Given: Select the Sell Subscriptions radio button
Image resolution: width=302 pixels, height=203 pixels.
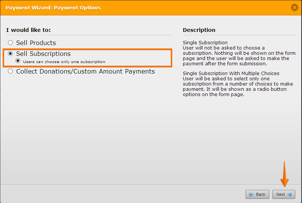Looking at the screenshot, I should pos(11,54).
